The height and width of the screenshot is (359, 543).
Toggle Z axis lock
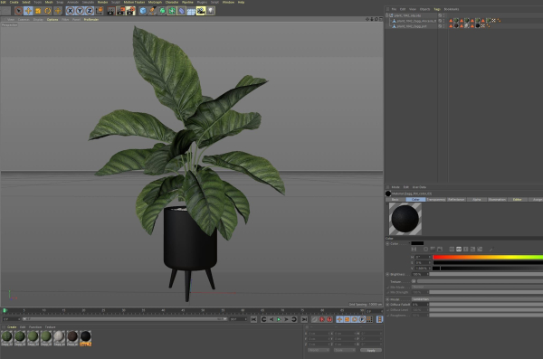(90, 11)
